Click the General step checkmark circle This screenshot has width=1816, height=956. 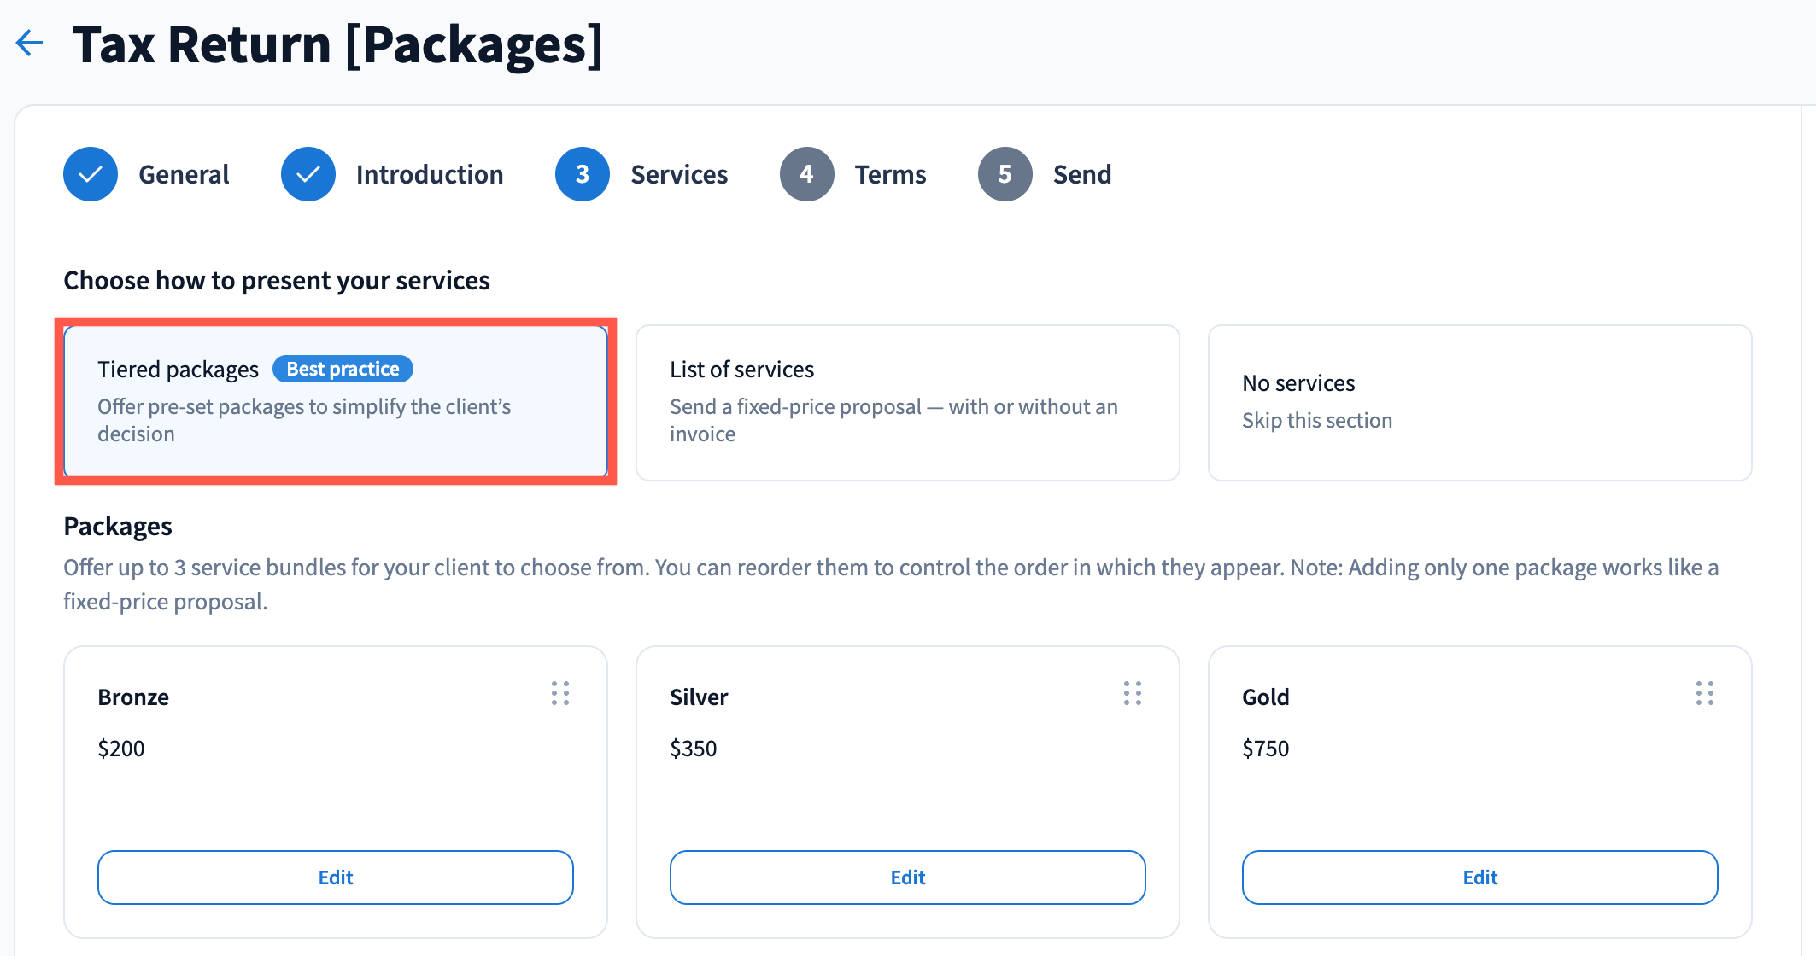91,174
